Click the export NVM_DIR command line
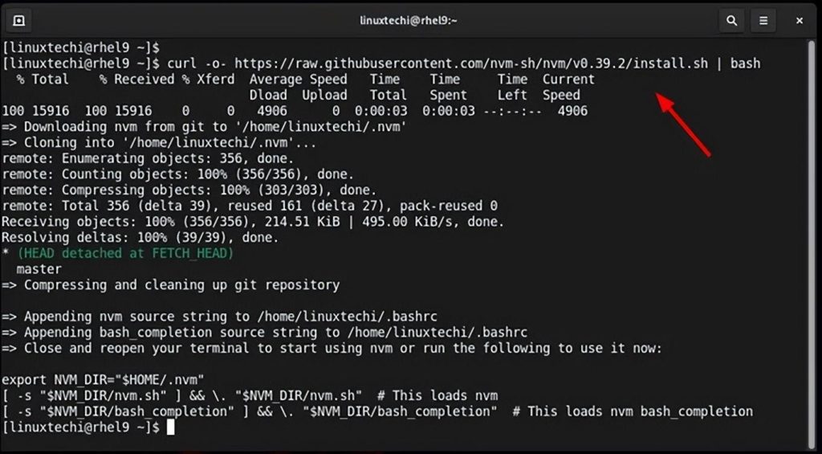822x454 pixels. 104,379
